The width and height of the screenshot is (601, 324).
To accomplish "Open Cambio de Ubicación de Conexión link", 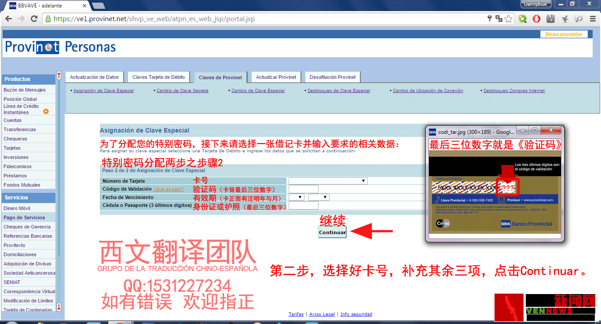I will 428,91.
